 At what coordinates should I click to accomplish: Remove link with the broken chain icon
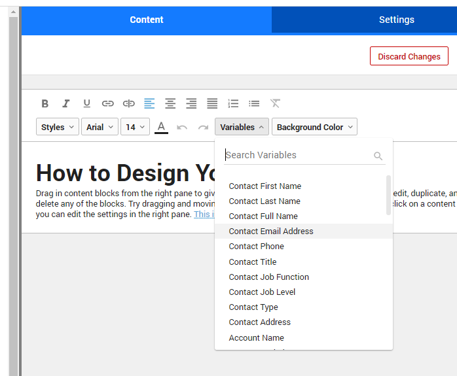click(x=128, y=103)
